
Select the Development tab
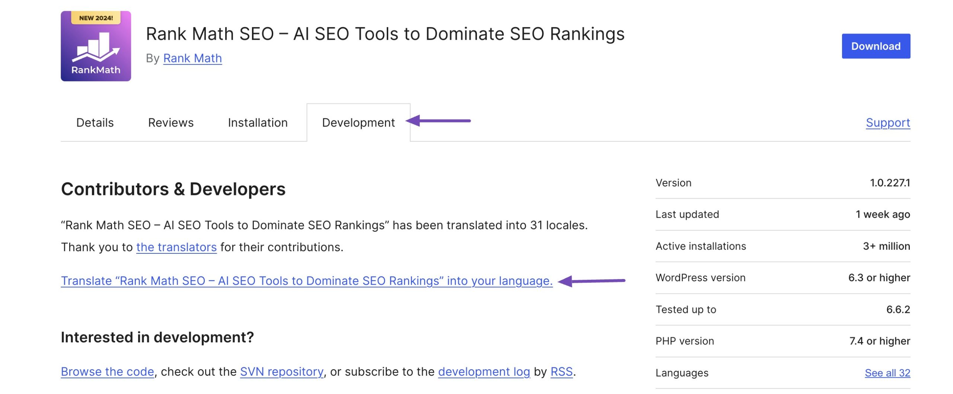coord(358,122)
